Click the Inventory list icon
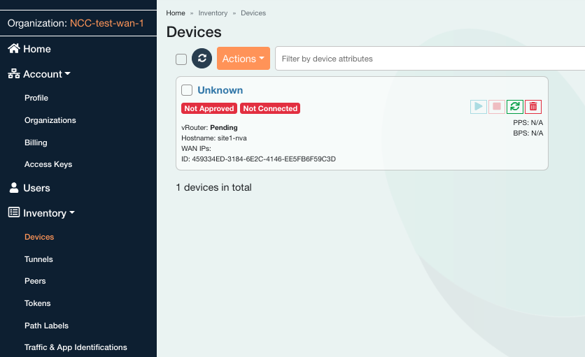Viewport: 585px width, 357px height. coord(13,213)
